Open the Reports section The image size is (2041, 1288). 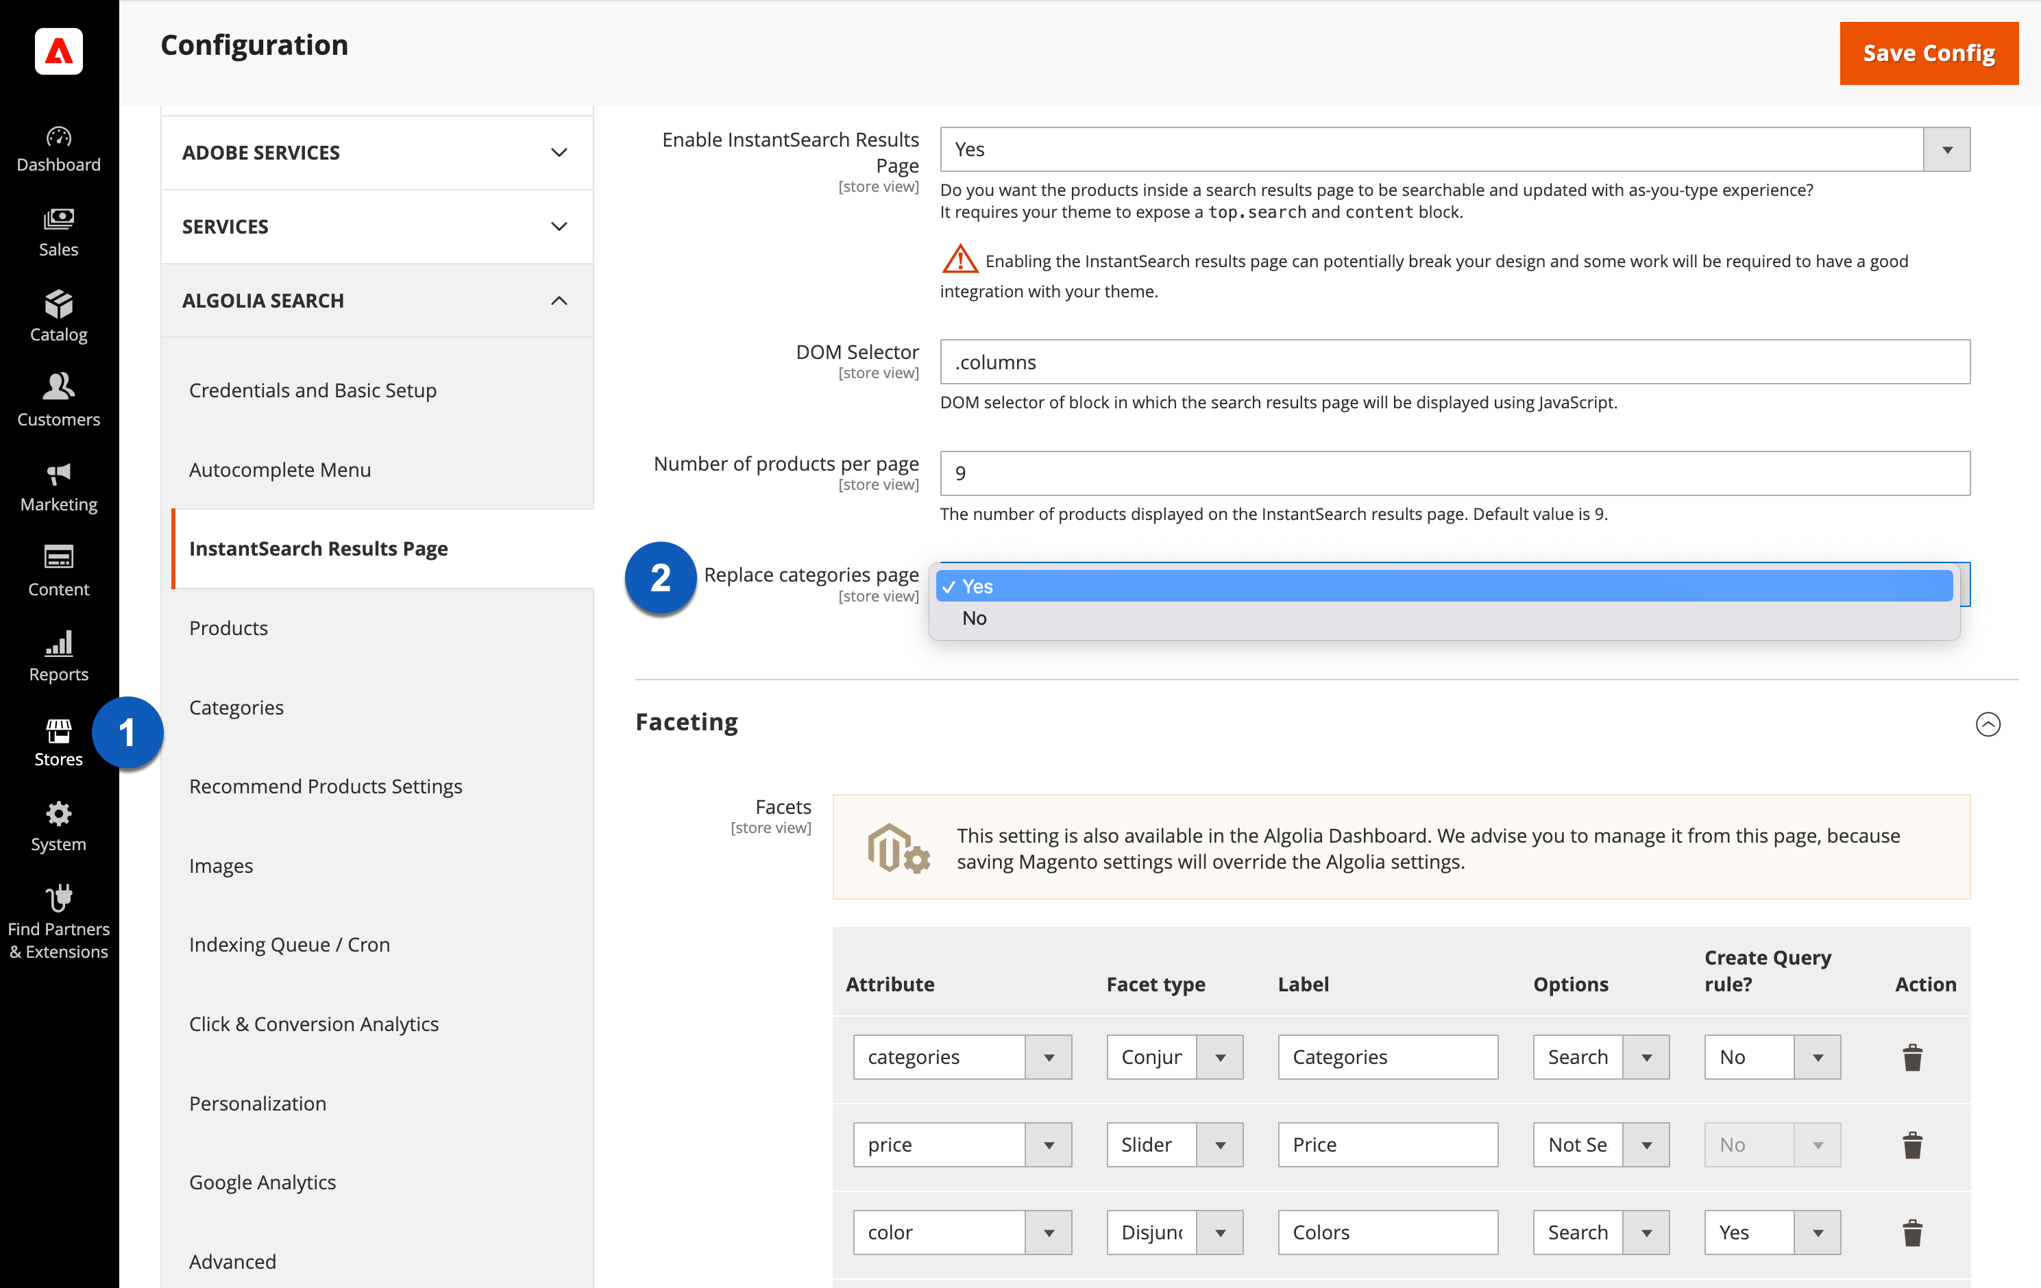tap(58, 655)
